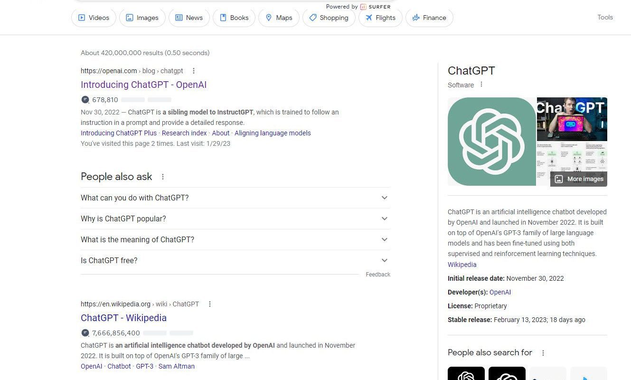
Task: Open the Flights filter
Action: click(380, 18)
